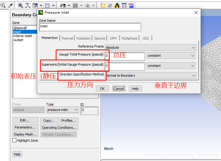Enable the Highlight Zone checkbox
This screenshot has height=161, width=221.
(14, 140)
